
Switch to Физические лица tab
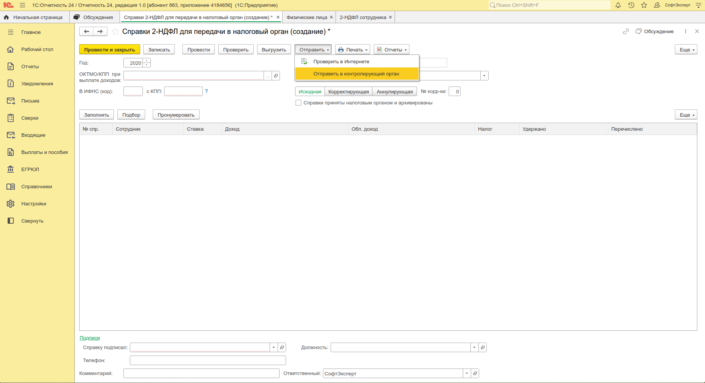[x=307, y=18]
